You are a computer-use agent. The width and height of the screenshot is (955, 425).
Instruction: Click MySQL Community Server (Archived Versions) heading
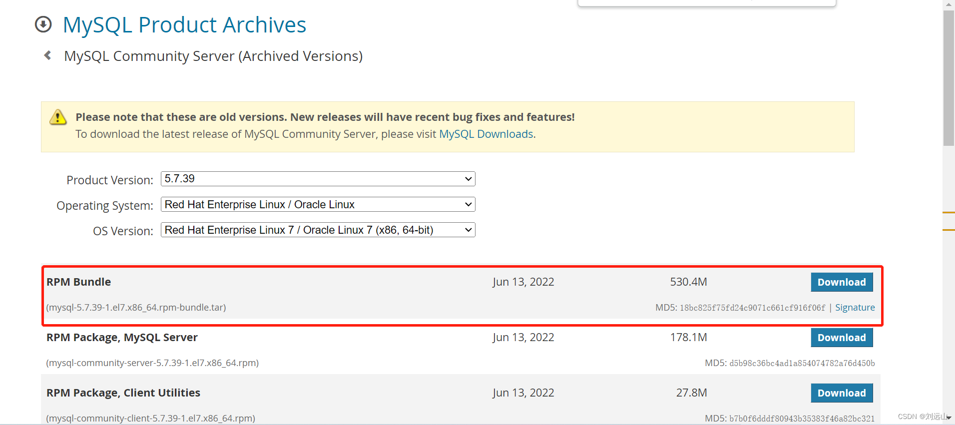coord(213,56)
